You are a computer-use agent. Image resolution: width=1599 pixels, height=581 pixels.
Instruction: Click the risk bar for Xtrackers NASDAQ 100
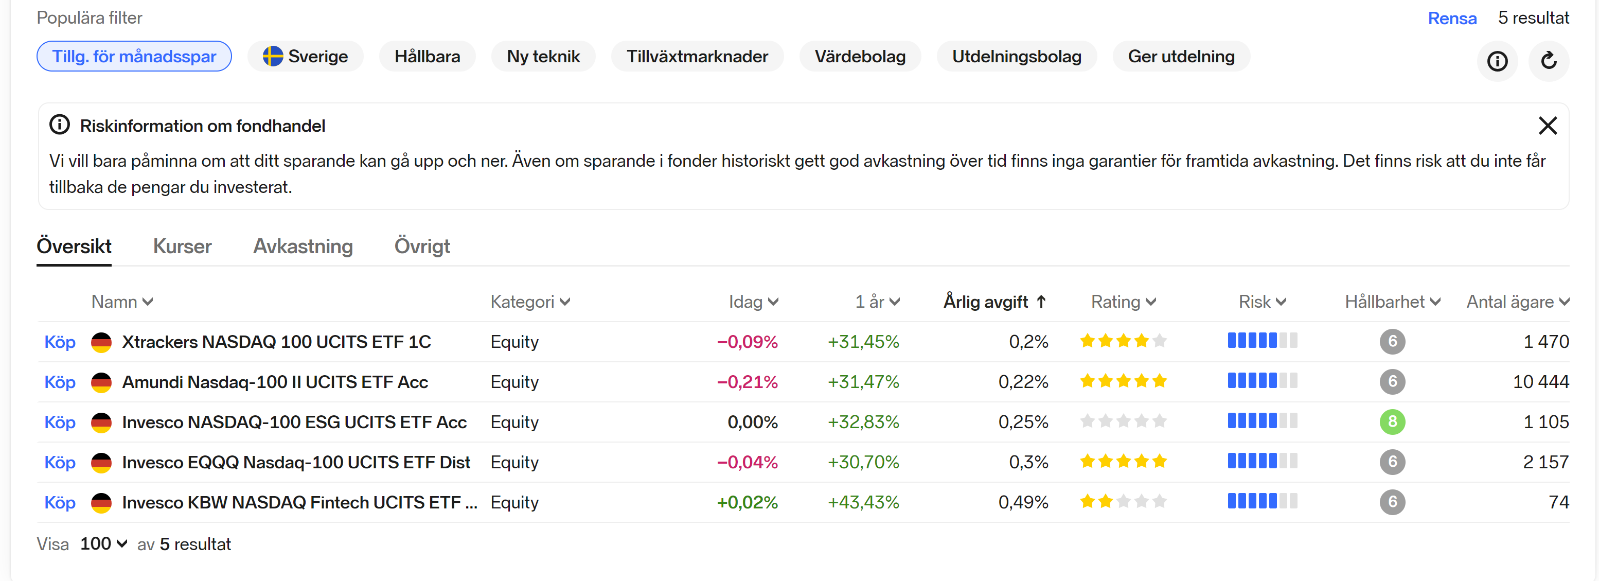1262,341
